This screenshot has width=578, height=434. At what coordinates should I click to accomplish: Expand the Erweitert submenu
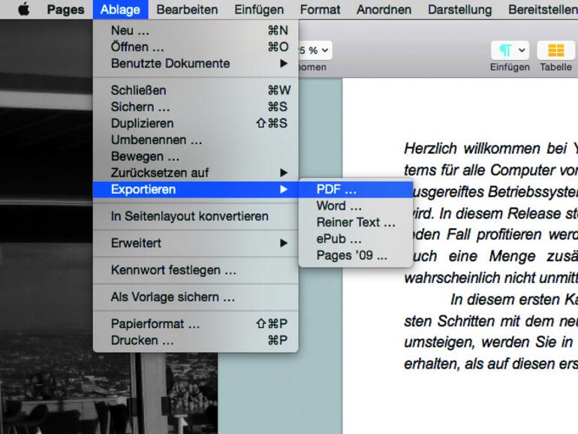(x=196, y=243)
